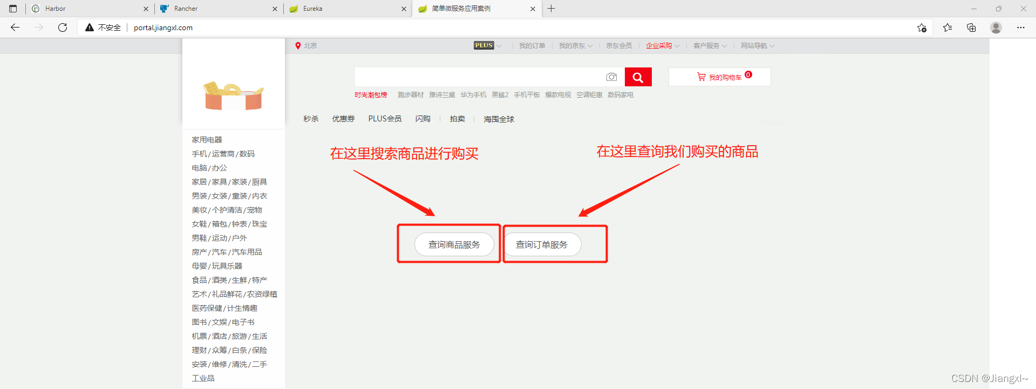Viewport: 1036px width, 389px height.
Task: Open the 海囤全球 nav item
Action: (x=499, y=119)
